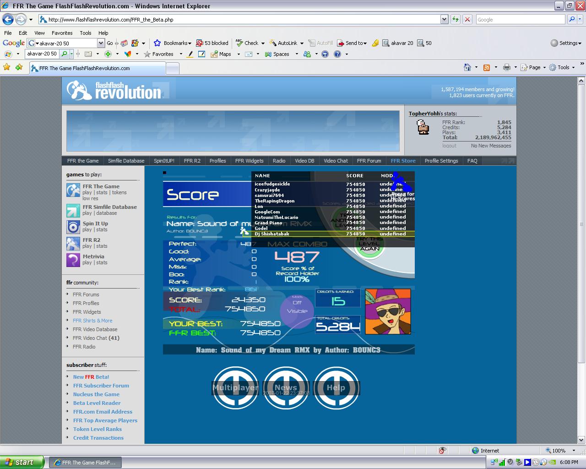Open the Metrivia question mark icon
The width and height of the screenshot is (586, 469).
pos(73,260)
